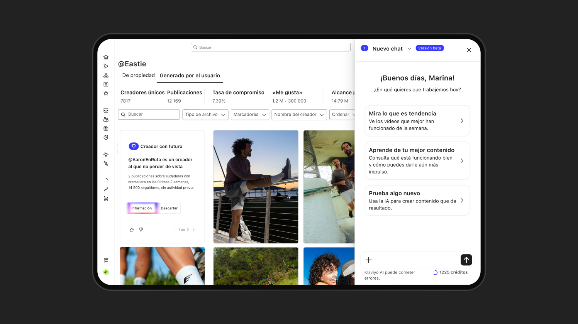578x324 pixels.
Task: Open the trending arrow icon in the sidebar
Action: pyautogui.click(x=106, y=189)
